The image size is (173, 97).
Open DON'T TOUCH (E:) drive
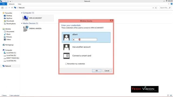tap(13, 58)
